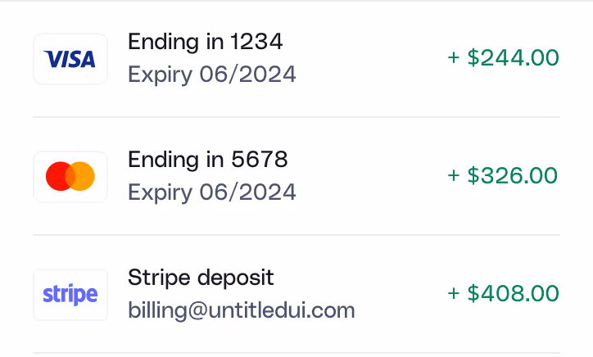593x357 pixels.
Task: Click the Visa card's Expiry 06/2024 text
Action: pos(212,75)
